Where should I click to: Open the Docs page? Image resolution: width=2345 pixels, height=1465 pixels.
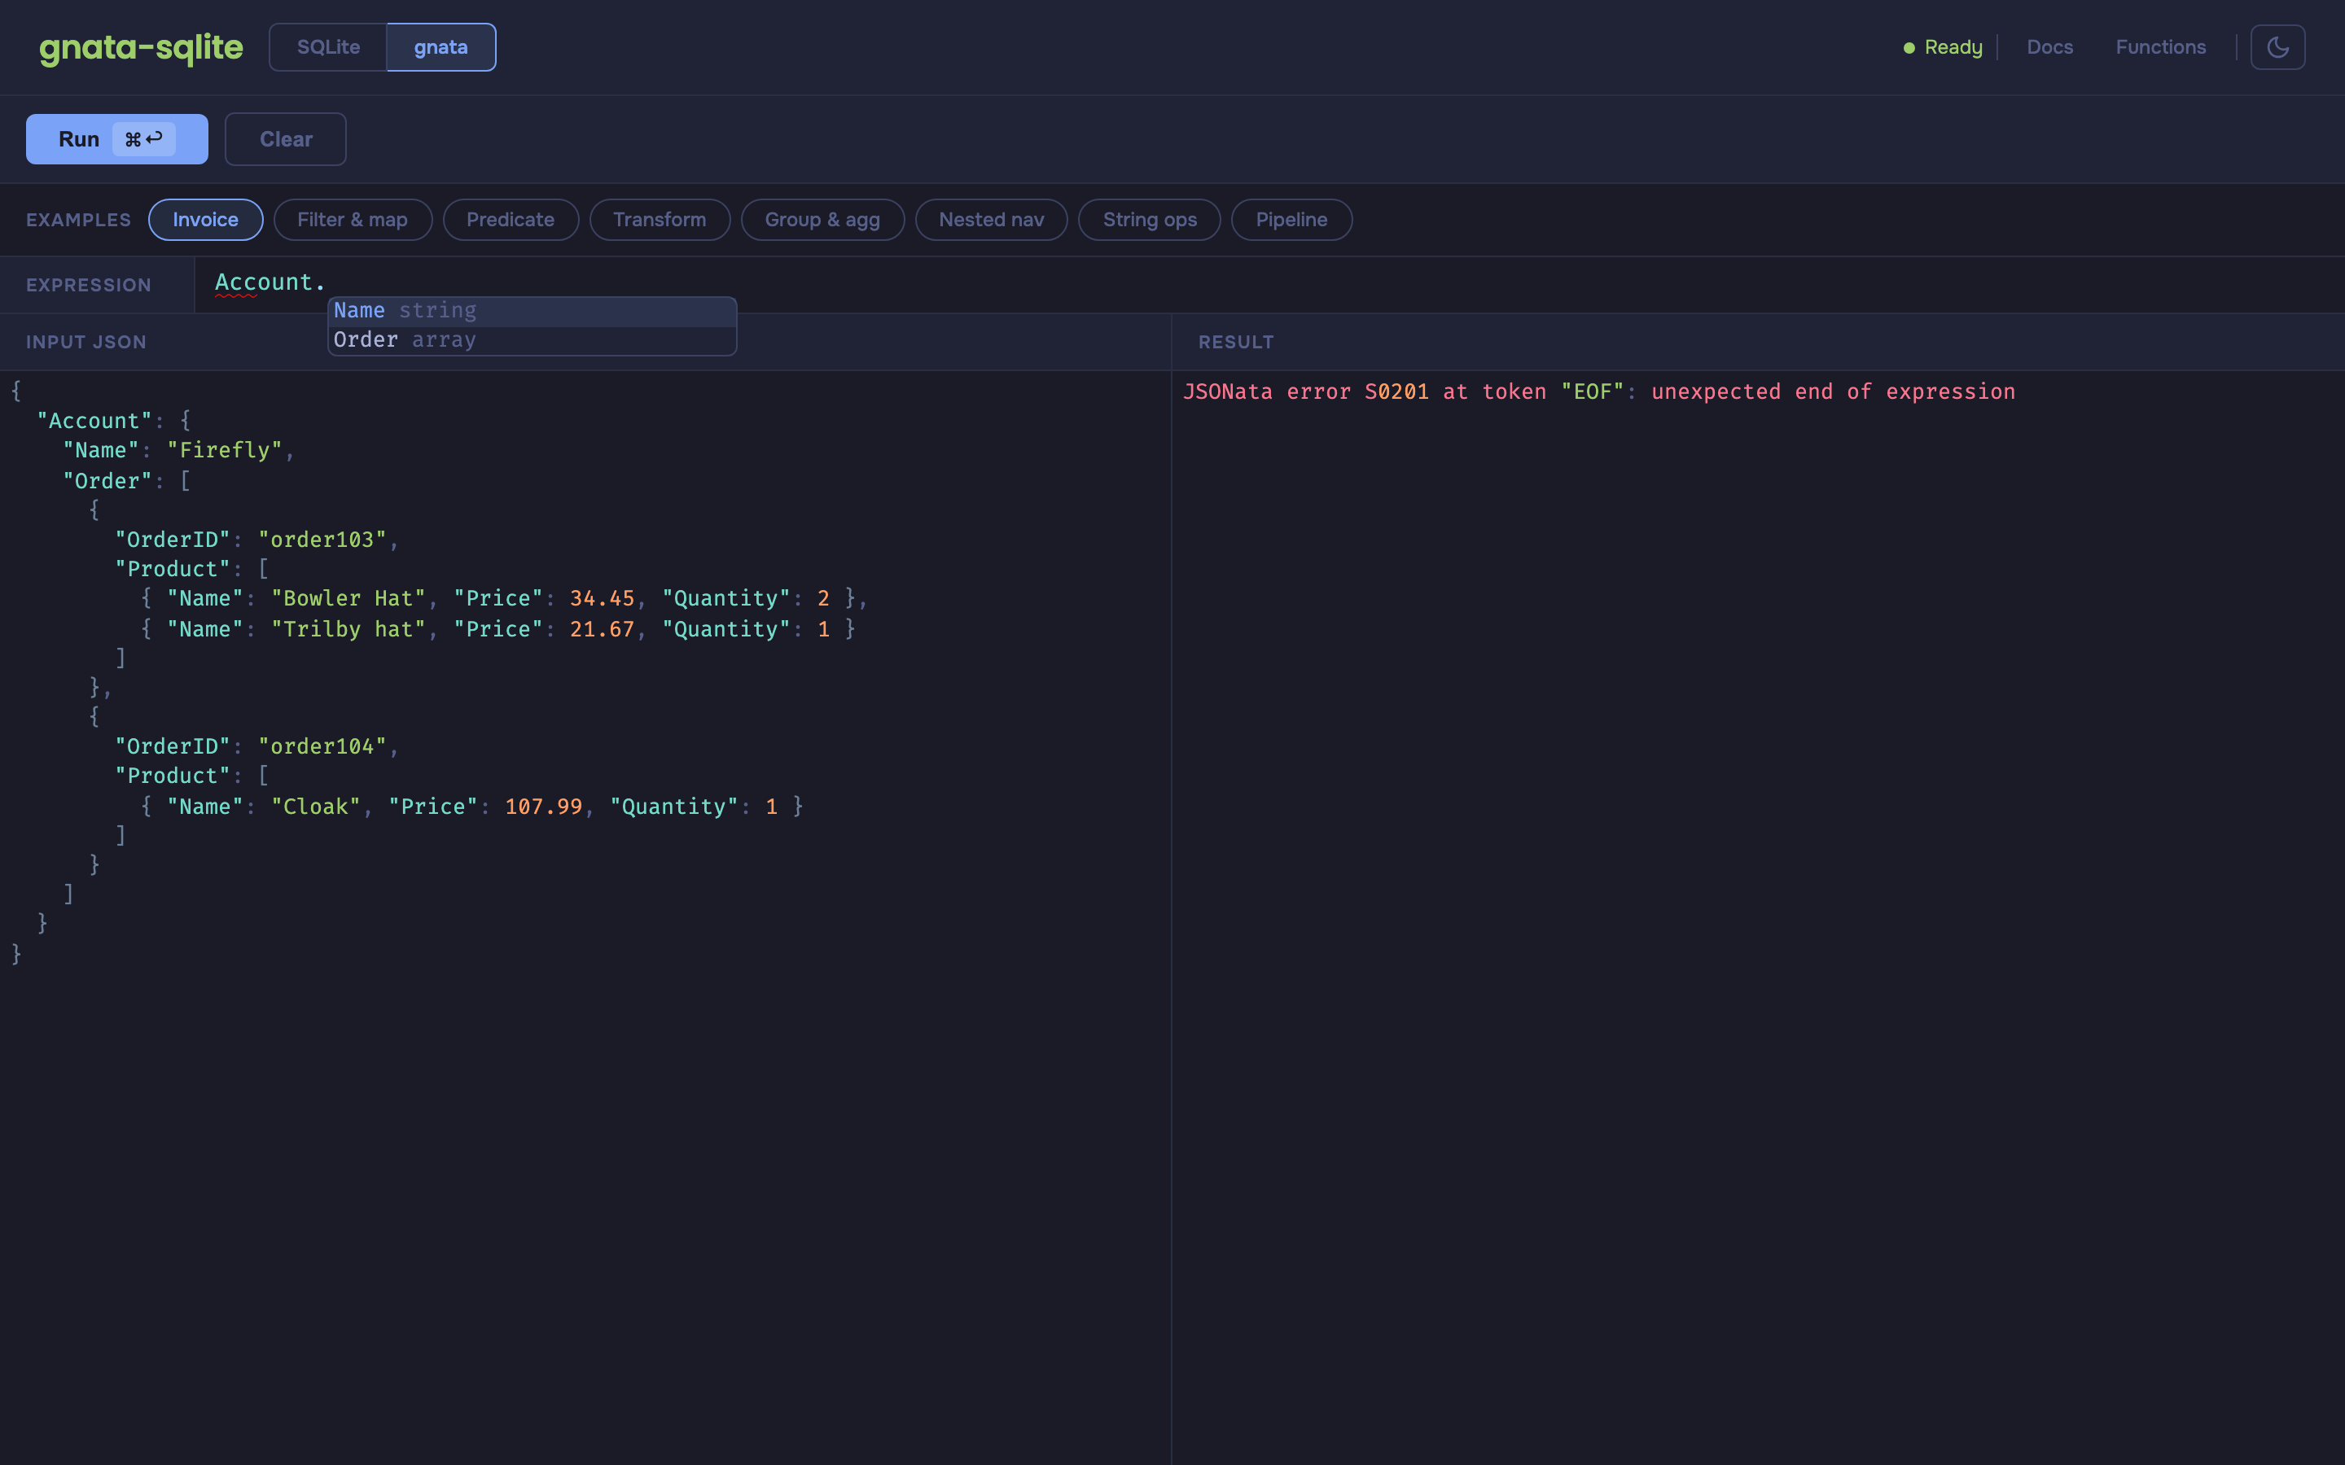click(2049, 47)
